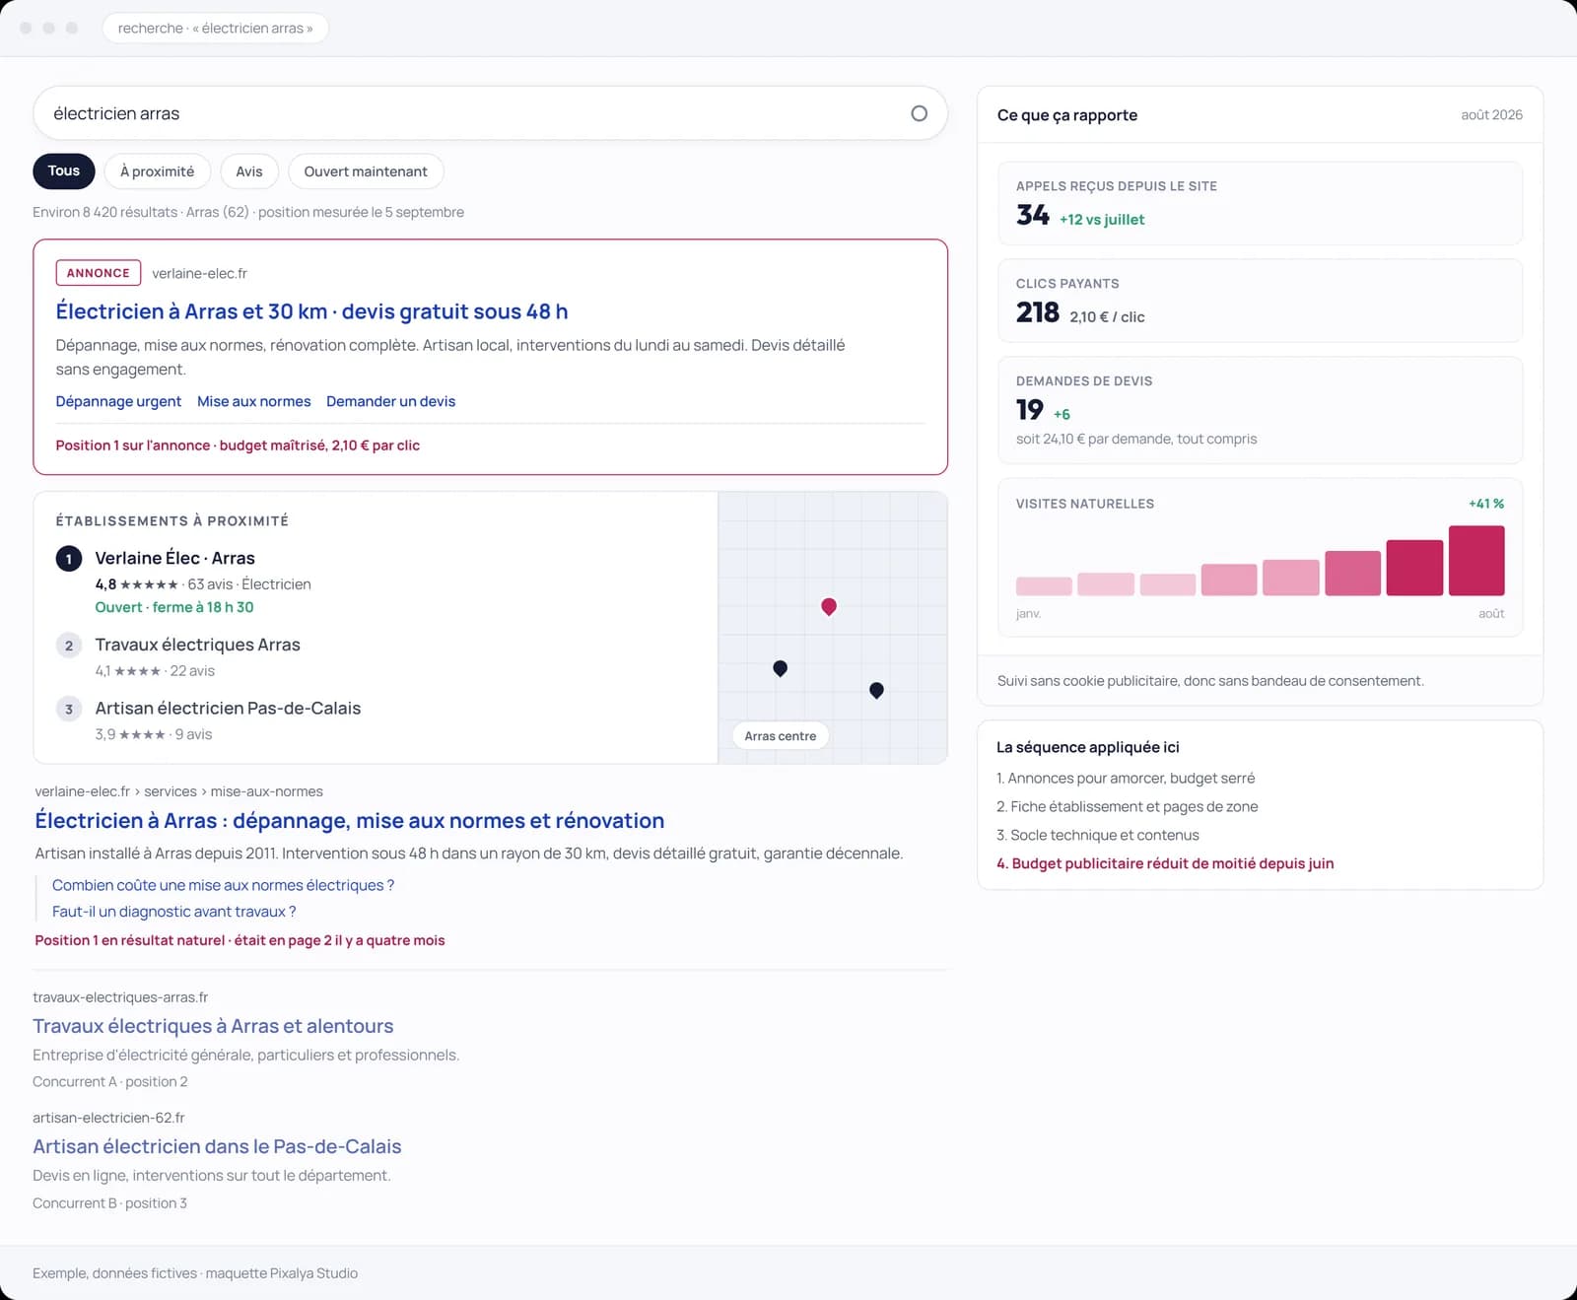The width and height of the screenshot is (1577, 1300).
Task: Click the address bar recherche électricien arras
Action: 215,28
